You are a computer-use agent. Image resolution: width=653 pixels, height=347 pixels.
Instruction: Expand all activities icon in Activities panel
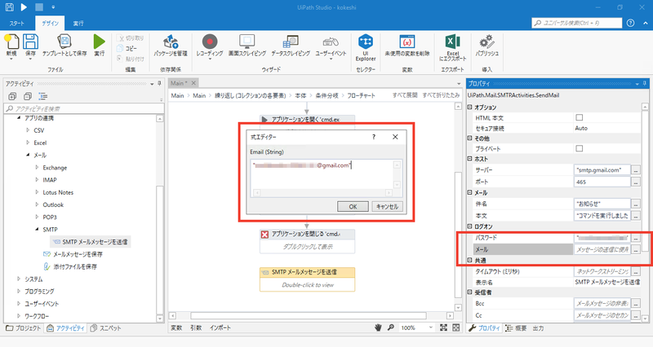pos(12,96)
